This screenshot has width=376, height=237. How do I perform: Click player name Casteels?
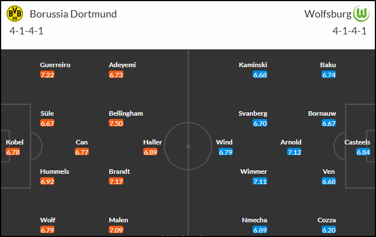click(357, 142)
